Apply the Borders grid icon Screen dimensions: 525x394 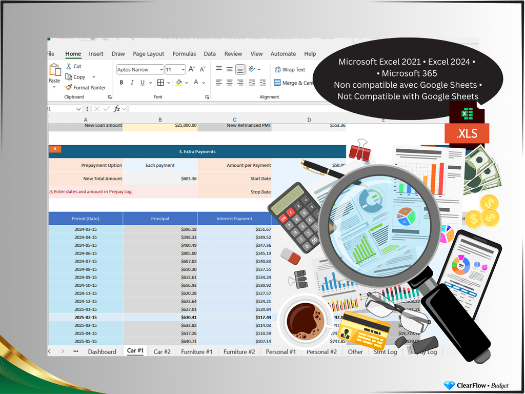tap(160, 83)
